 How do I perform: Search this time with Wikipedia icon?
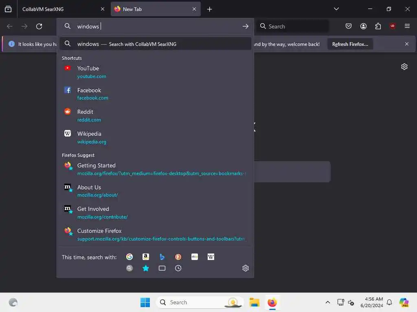211,257
